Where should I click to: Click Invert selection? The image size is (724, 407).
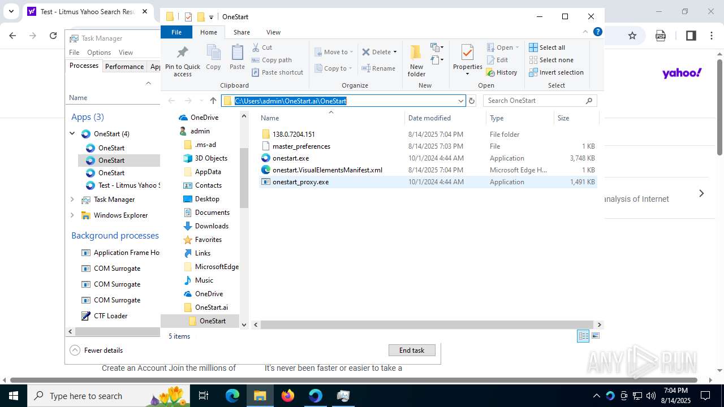[x=556, y=72]
